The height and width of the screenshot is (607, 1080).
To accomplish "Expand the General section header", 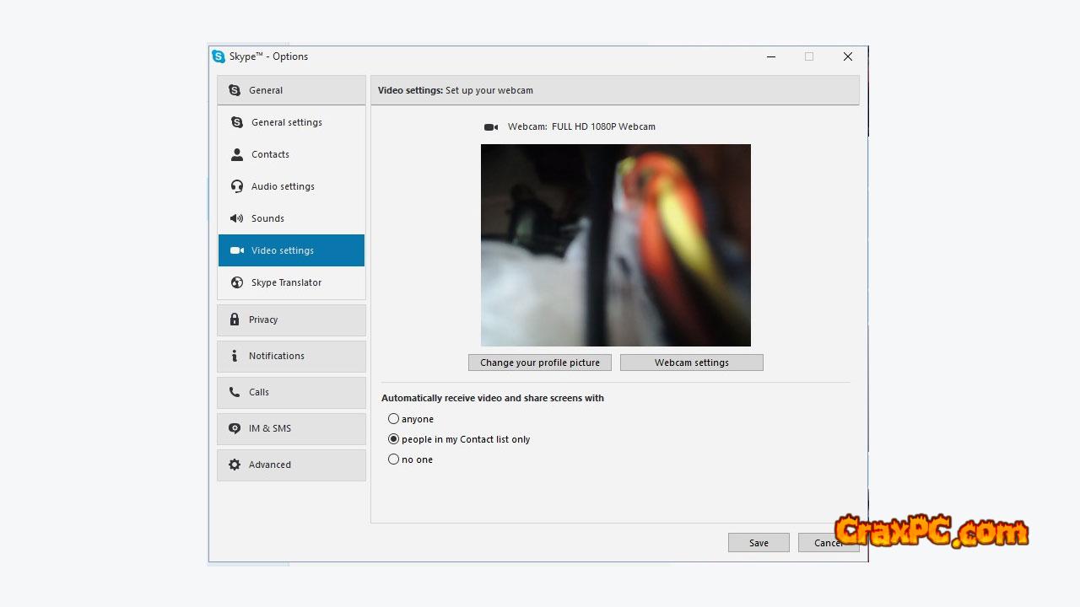I will pos(291,90).
